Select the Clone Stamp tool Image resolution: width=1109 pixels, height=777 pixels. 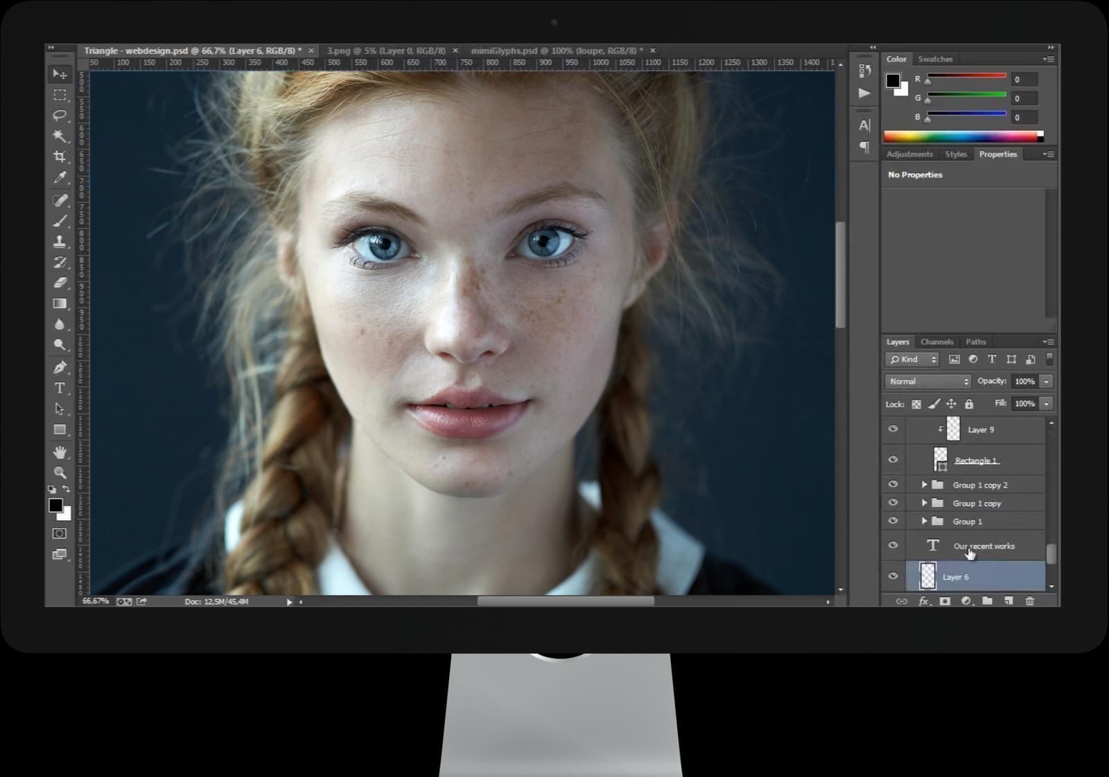point(60,242)
